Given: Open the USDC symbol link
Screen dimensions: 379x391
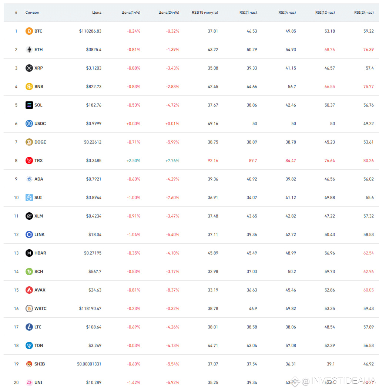Looking at the screenshot, I should tap(40, 124).
